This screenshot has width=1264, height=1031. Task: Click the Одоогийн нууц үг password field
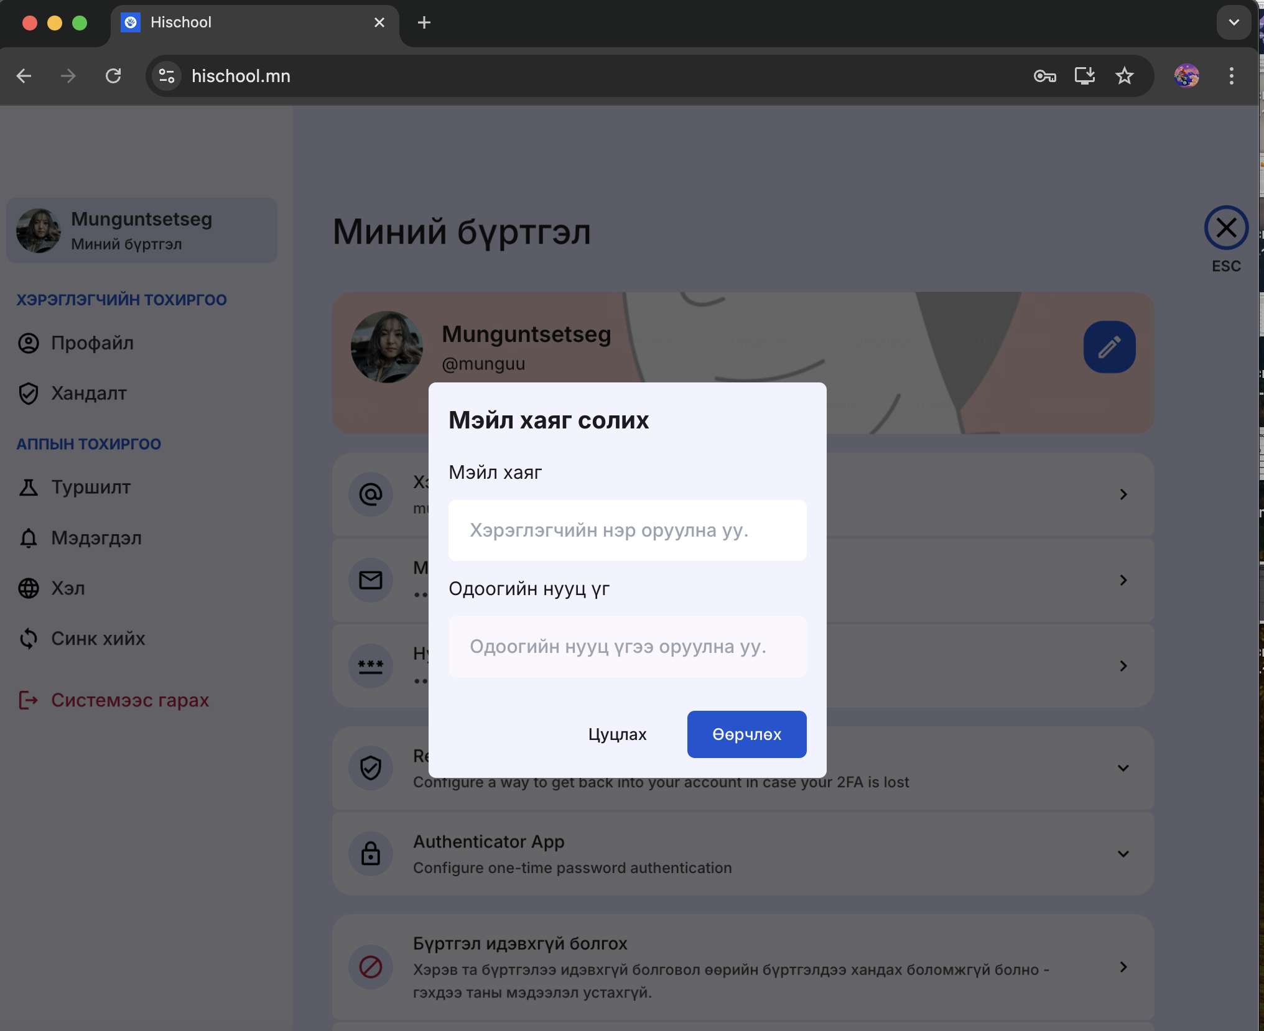pyautogui.click(x=627, y=647)
